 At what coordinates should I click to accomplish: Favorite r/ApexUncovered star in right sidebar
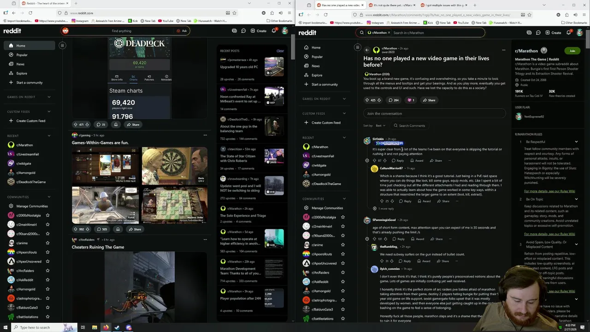(342, 263)
